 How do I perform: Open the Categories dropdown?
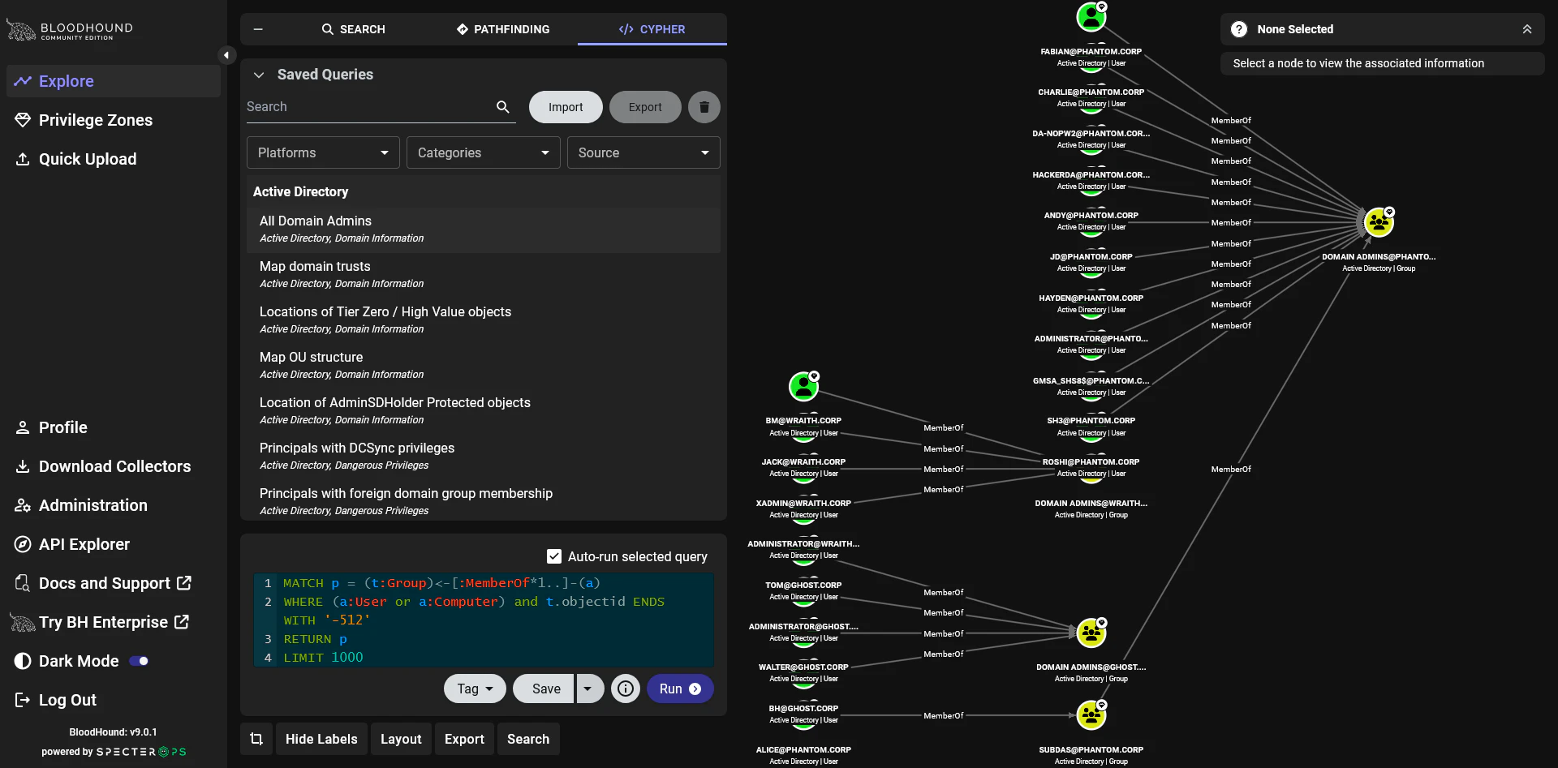coord(484,152)
